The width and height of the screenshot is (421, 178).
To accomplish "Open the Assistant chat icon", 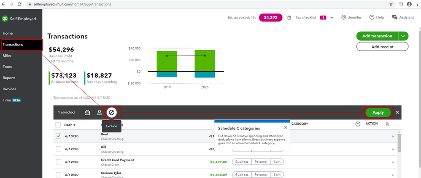I will (394, 17).
